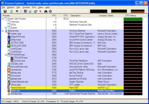Click the tp4serv.exe TrackPoint icon
The height and width of the screenshot is (104, 149).
coord(9,34)
